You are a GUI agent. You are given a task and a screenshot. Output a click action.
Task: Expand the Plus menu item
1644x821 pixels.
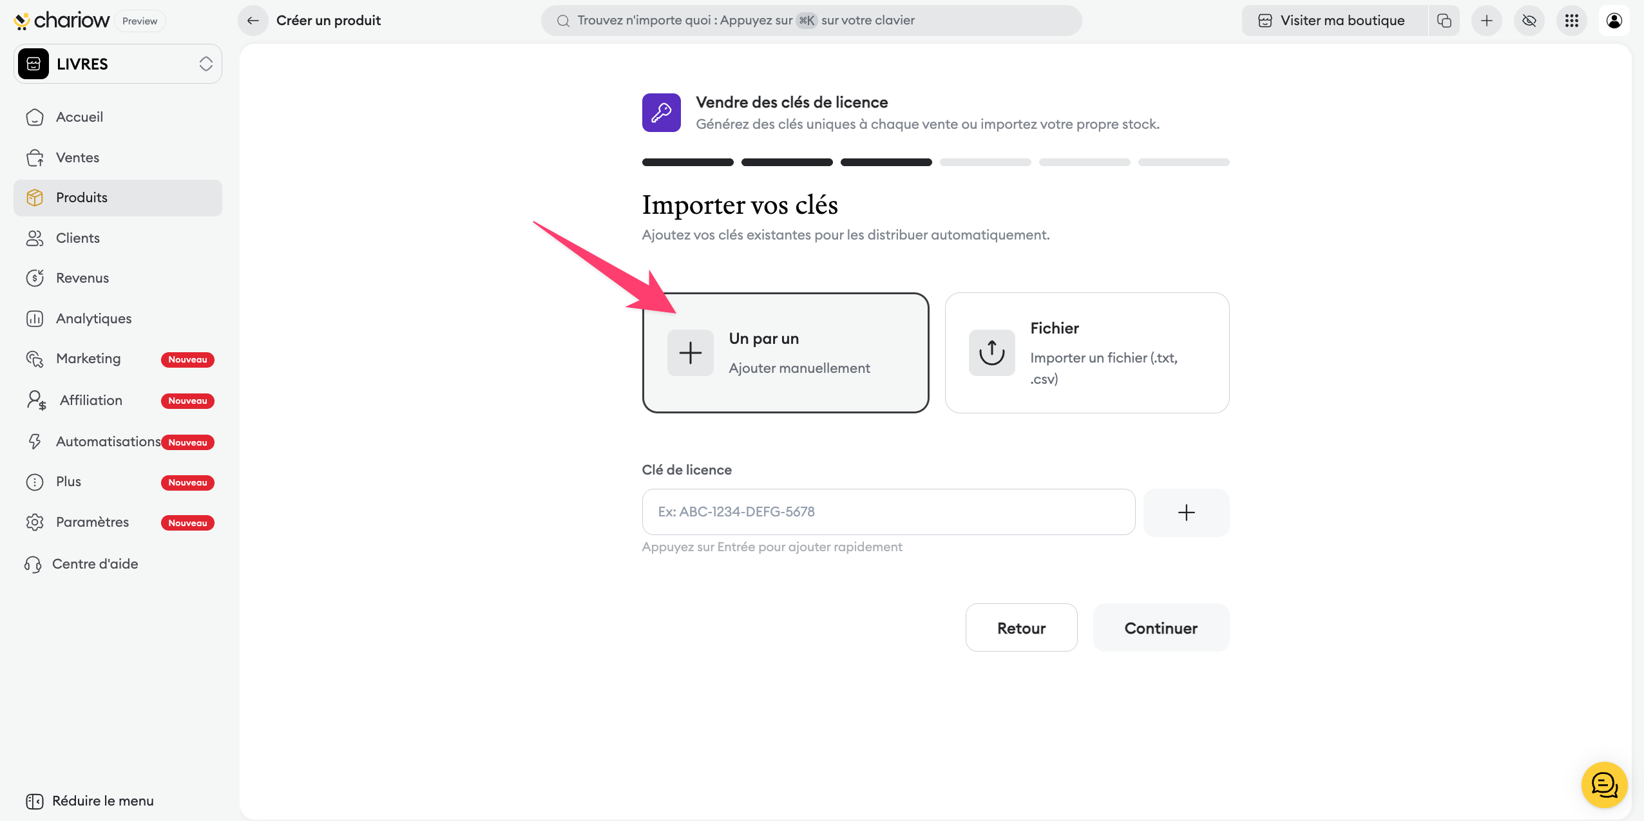coord(68,482)
